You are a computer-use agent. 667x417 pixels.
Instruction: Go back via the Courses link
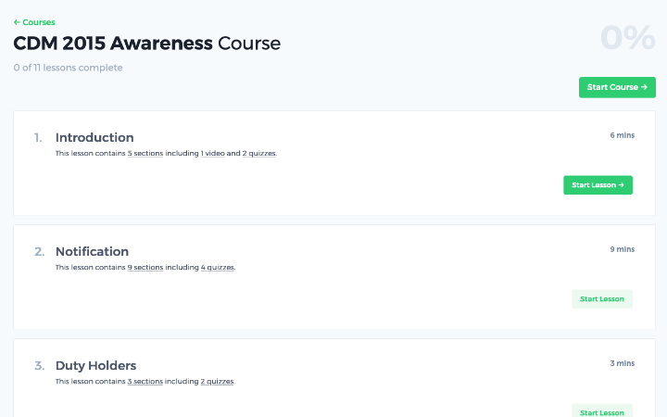[34, 22]
